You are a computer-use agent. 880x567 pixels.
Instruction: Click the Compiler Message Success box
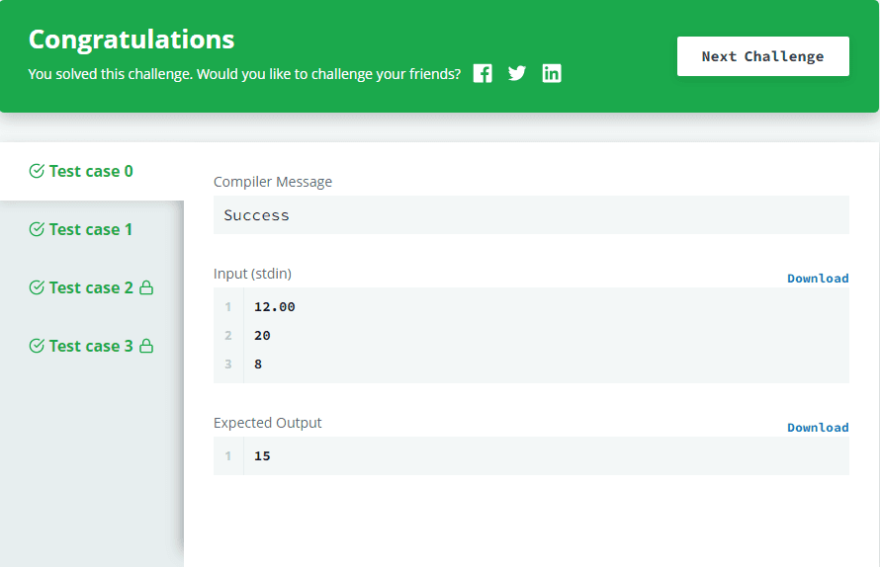[x=531, y=215]
